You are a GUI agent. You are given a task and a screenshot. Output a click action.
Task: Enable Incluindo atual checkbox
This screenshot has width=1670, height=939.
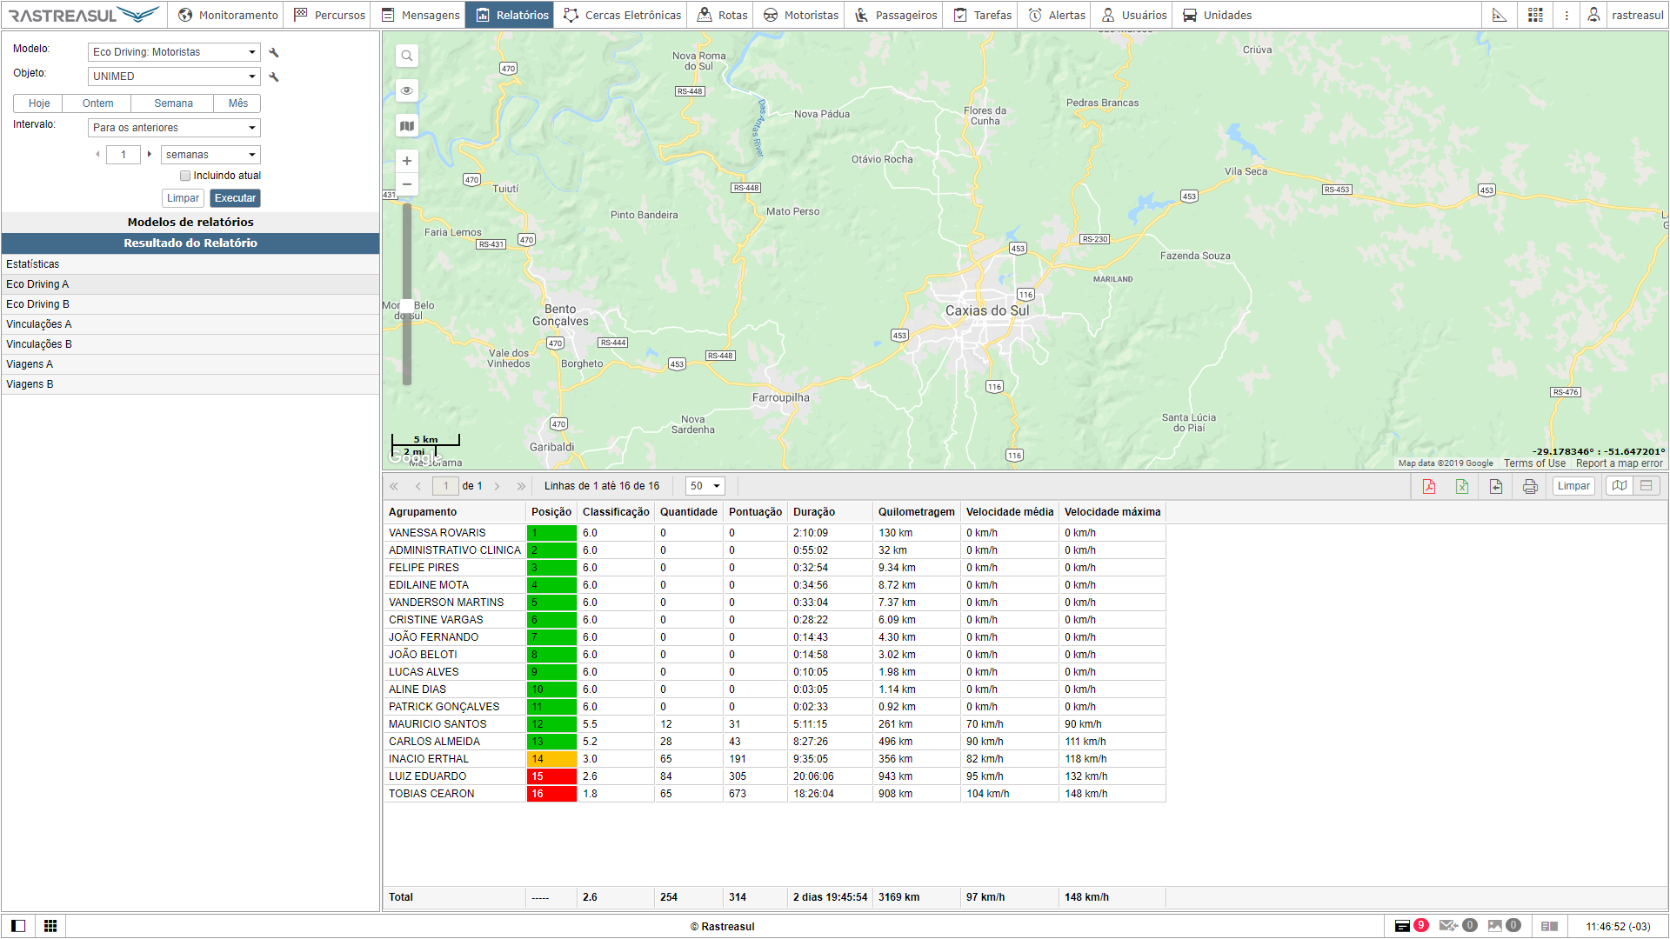tap(185, 176)
